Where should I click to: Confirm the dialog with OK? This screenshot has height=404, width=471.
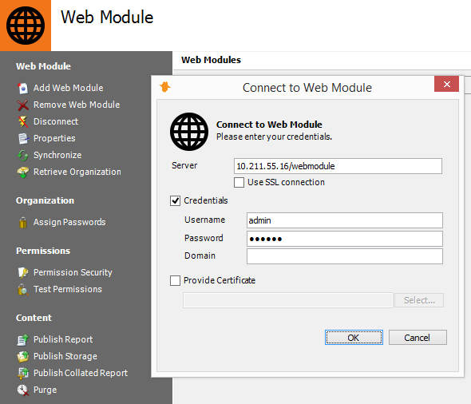pyautogui.click(x=354, y=338)
